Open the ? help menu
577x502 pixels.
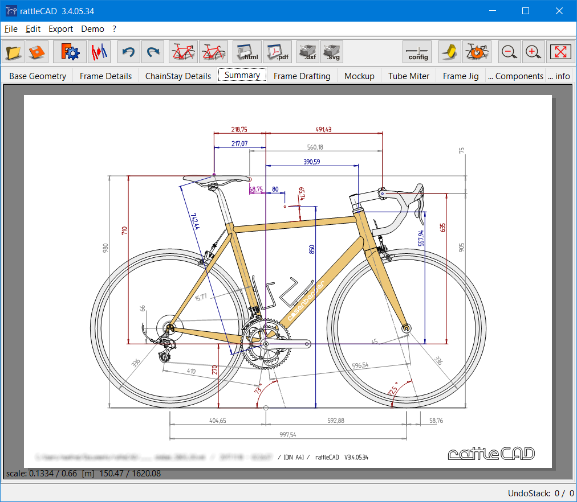(x=115, y=29)
